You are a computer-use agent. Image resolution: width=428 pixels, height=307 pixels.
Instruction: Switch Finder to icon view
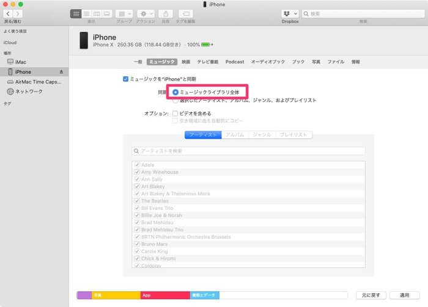tap(76, 13)
